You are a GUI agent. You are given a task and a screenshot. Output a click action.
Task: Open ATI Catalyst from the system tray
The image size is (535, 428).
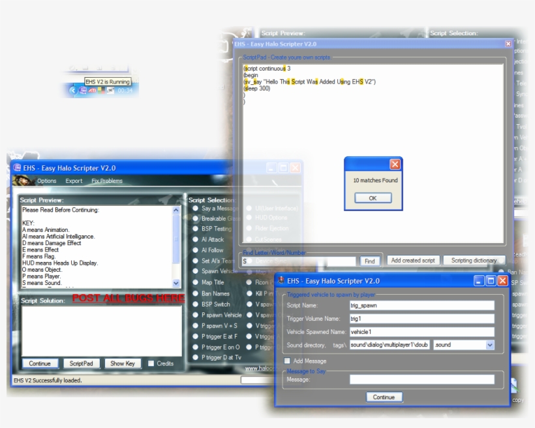click(x=93, y=90)
